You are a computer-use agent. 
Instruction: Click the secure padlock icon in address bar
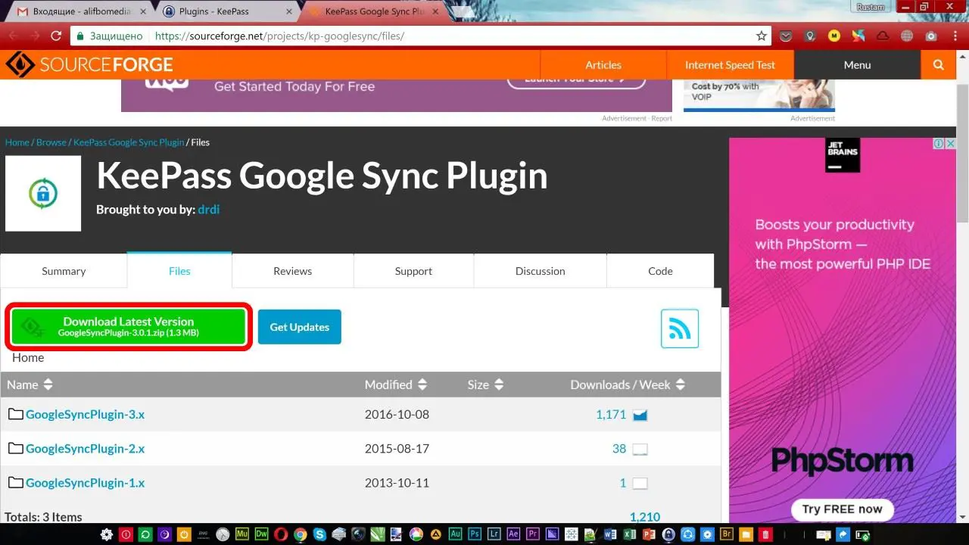80,36
